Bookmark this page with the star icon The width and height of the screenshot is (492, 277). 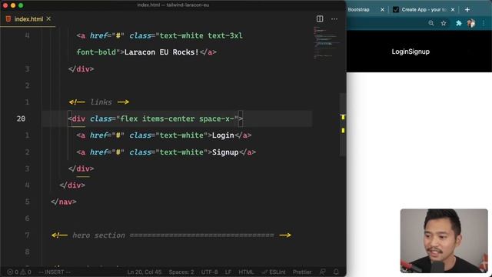pos(444,23)
